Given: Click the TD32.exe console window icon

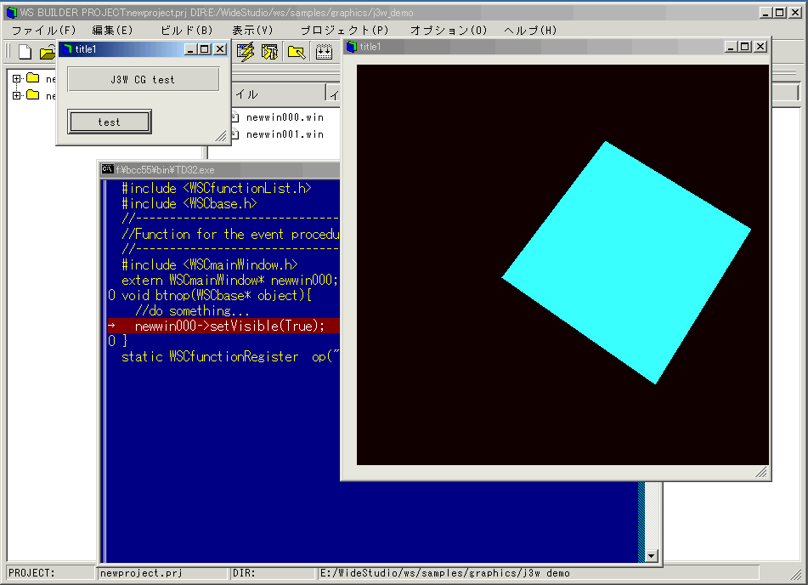Looking at the screenshot, I should tap(108, 169).
